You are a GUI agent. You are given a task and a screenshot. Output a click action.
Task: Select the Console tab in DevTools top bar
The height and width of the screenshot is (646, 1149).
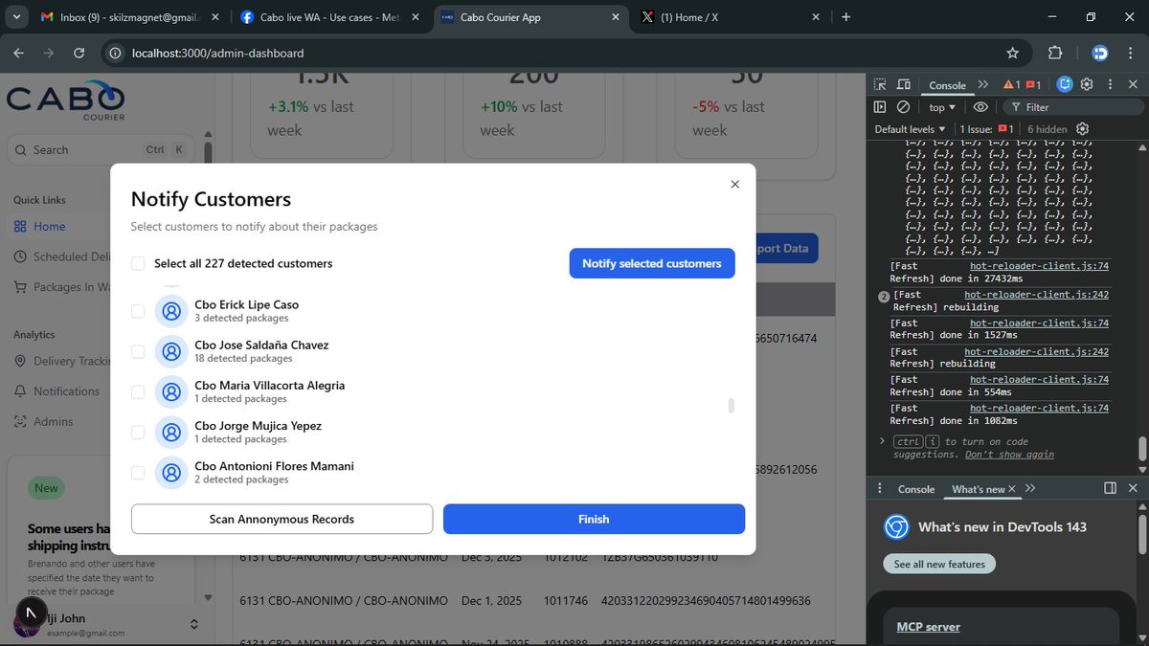[x=948, y=84]
